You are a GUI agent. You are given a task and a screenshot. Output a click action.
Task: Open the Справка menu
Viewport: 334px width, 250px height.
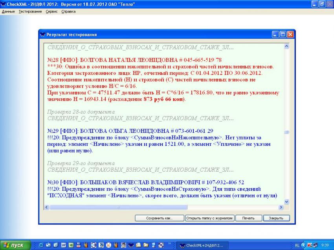(68, 11)
